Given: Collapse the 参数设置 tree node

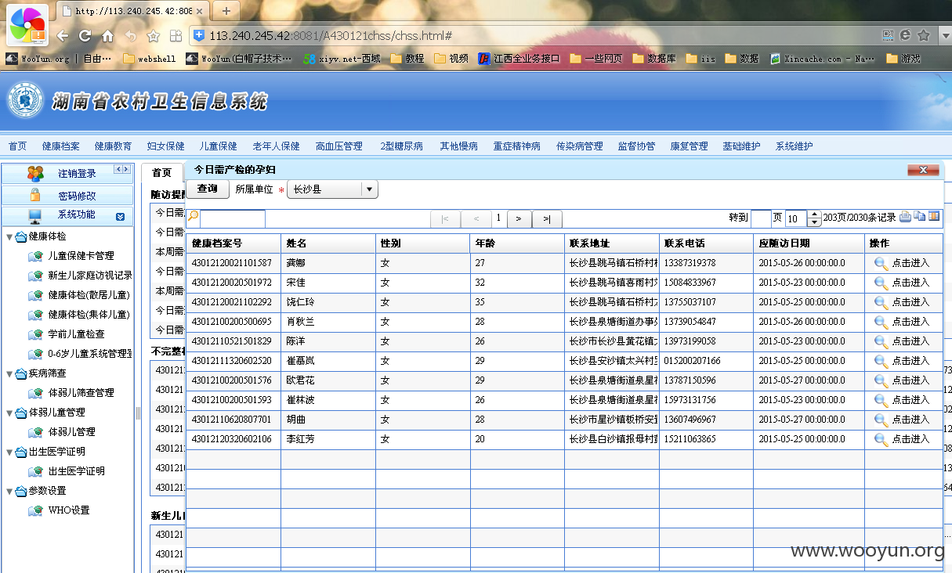Looking at the screenshot, I should point(9,491).
